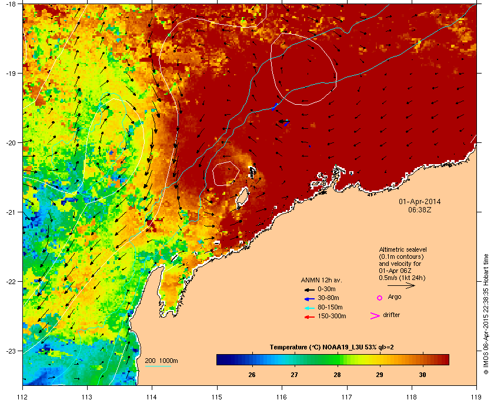Viewport: 494px width, 400px height.
Task: Click the 'Altimetric sealevel' legend text
Action: point(403,249)
